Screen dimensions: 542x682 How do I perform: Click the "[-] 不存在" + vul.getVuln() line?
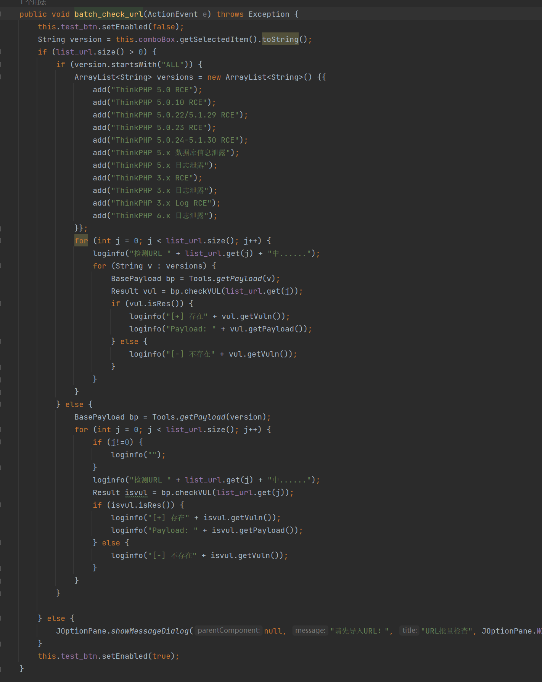pos(213,354)
